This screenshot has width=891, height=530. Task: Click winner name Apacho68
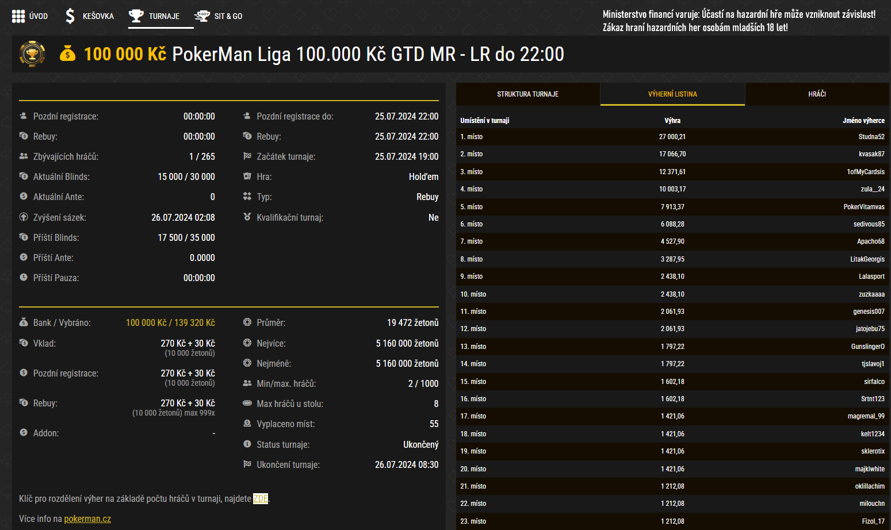click(x=871, y=241)
